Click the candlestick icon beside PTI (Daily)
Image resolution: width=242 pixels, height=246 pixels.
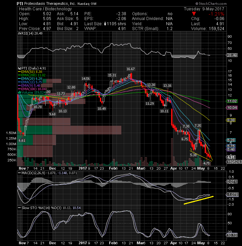pos(19,68)
